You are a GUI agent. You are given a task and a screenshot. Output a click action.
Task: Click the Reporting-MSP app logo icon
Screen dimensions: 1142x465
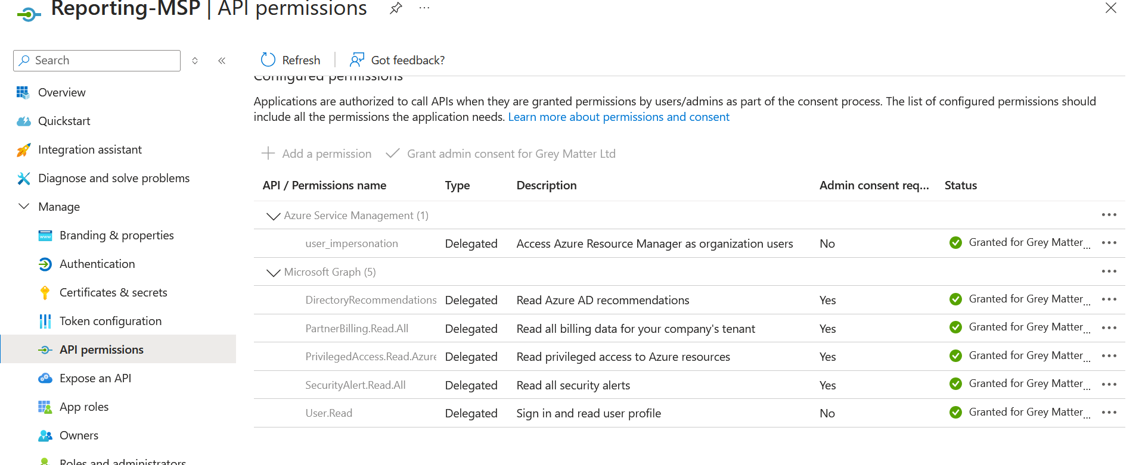pos(29,13)
